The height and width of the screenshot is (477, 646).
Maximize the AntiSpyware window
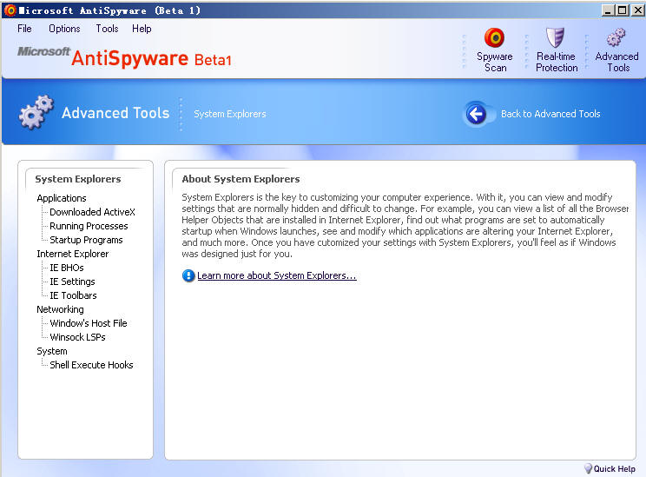pos(622,10)
